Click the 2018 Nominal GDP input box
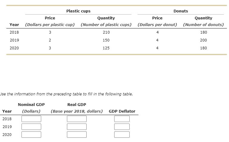The width and height of the screenshot is (229, 142). pyautogui.click(x=31, y=119)
